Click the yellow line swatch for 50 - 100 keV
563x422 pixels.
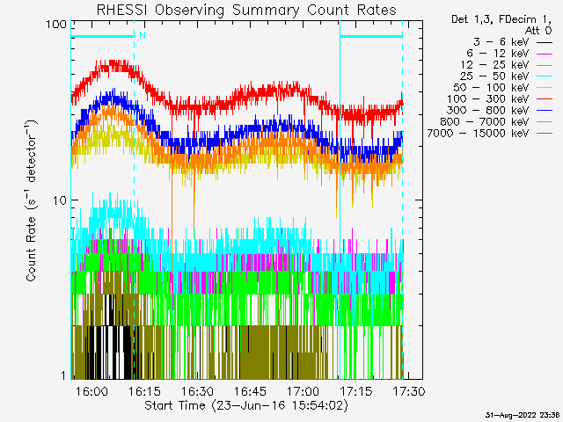pos(545,88)
